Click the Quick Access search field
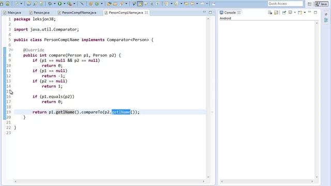 click(285, 4)
